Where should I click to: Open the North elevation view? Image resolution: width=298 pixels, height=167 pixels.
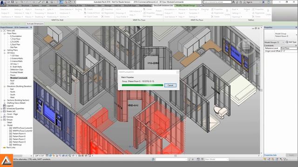(13, 92)
